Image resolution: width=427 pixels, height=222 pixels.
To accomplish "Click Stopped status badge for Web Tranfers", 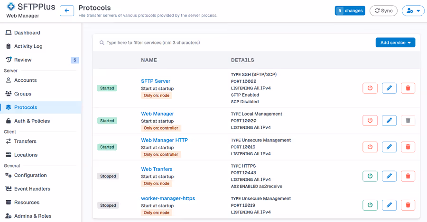I will [x=108, y=176].
